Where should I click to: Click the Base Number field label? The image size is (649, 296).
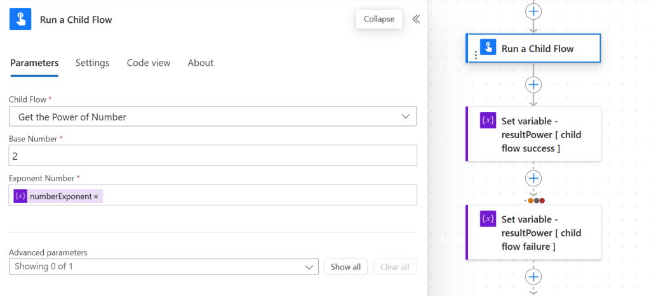(x=33, y=139)
